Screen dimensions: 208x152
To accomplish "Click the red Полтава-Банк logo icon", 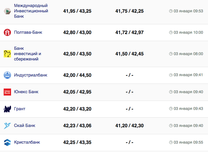I will pyautogui.click(x=7, y=32).
